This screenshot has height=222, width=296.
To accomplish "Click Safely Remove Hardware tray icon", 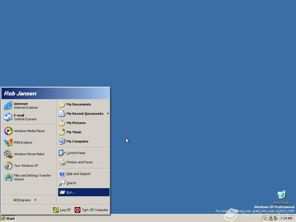I will pyautogui.click(x=275, y=219).
